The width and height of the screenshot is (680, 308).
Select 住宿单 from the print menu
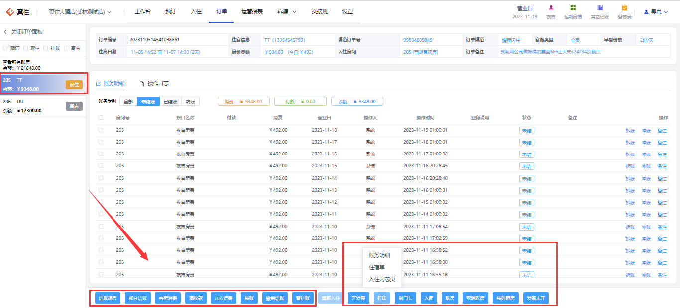point(376,267)
